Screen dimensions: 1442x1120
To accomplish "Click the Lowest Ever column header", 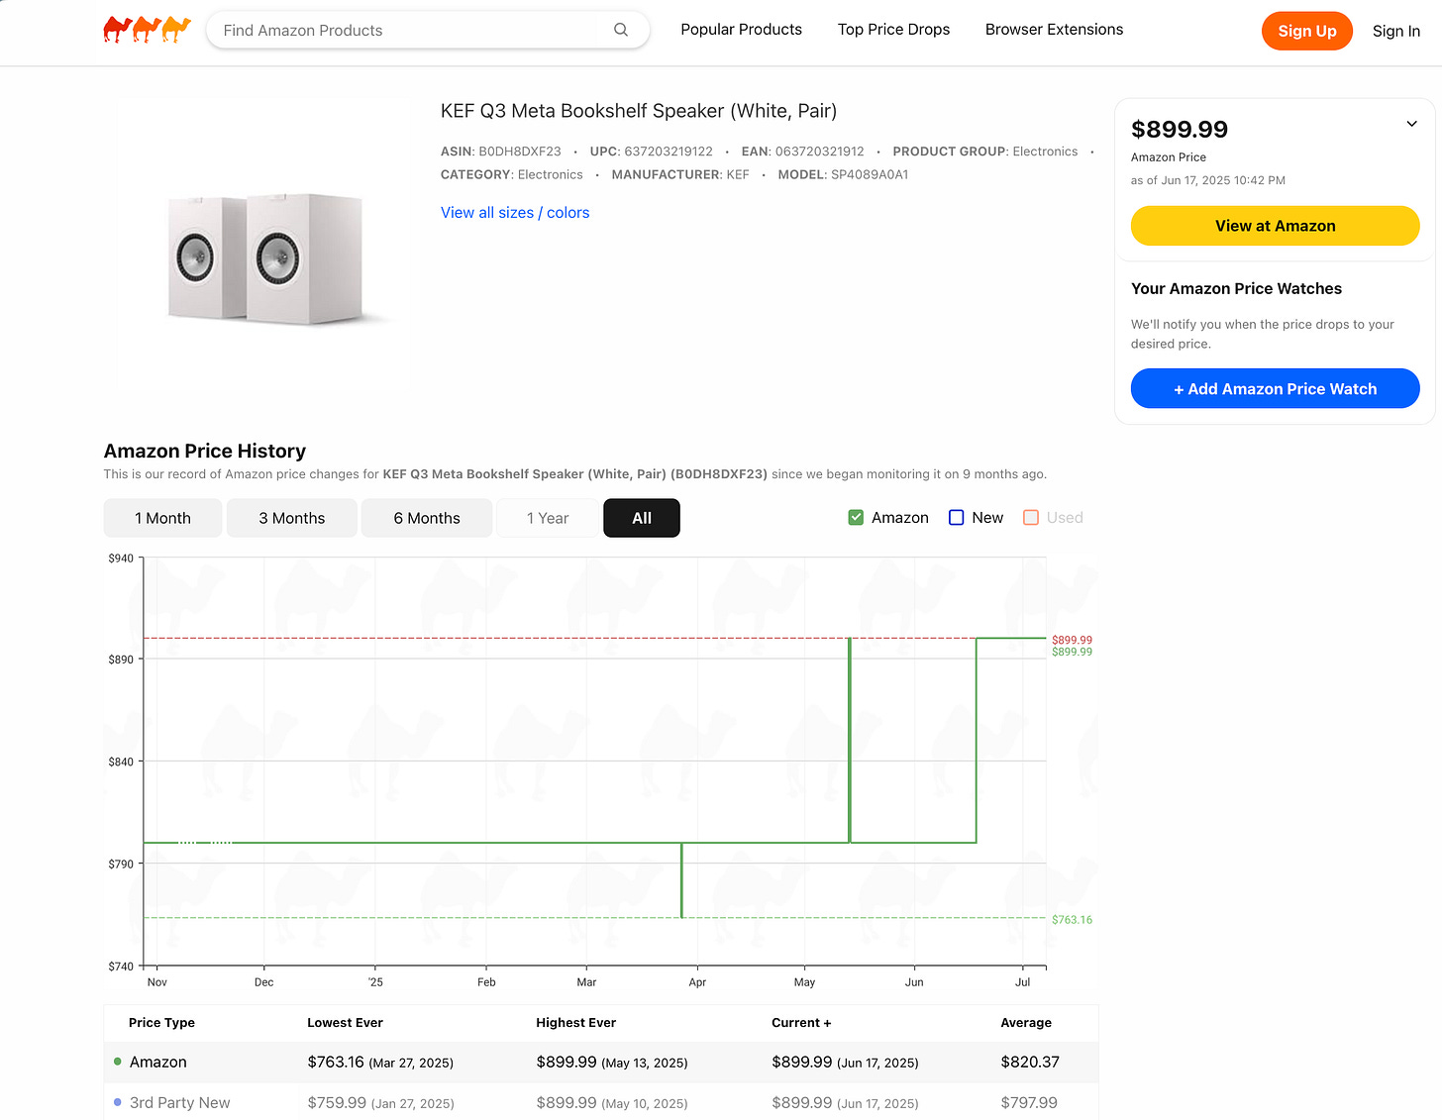I will 345,1023.
